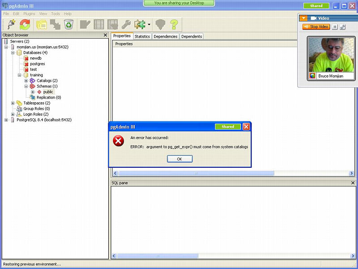The width and height of the screenshot is (358, 269).
Task: Click the Plugins puzzle piece icon
Action: click(x=140, y=24)
